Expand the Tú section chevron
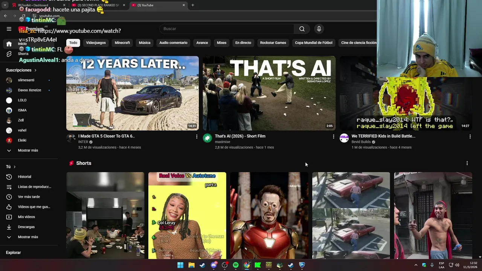 tap(15, 167)
